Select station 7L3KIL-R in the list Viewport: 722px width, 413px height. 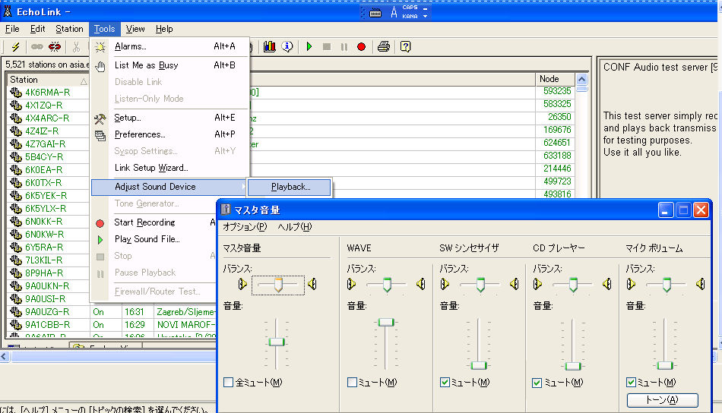[x=44, y=260]
